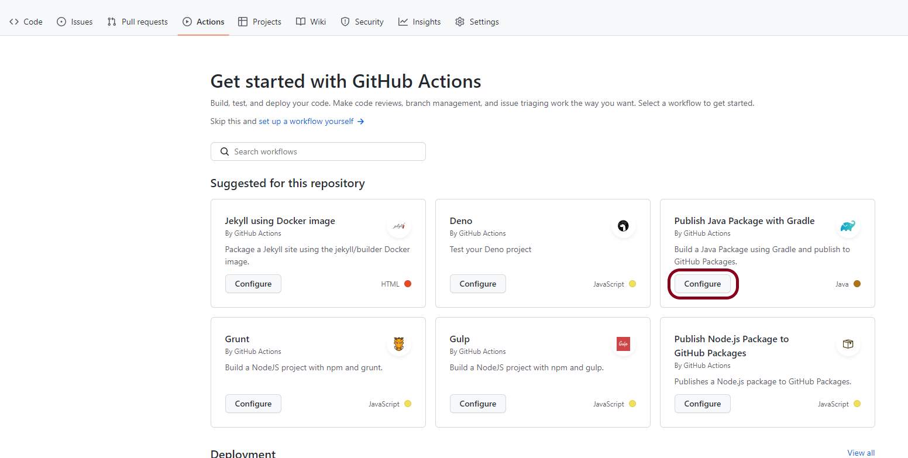
Task: Click the 'Get started with GitHub Actions' heading
Action: (x=346, y=81)
